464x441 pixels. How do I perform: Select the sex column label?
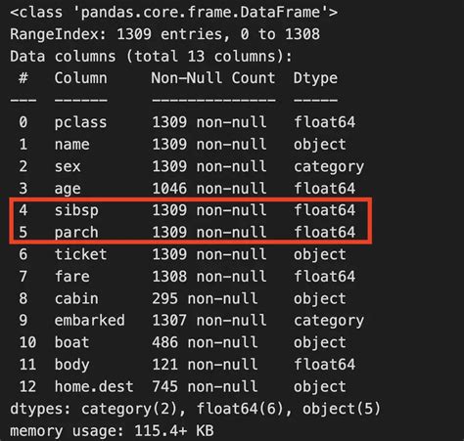pos(68,166)
